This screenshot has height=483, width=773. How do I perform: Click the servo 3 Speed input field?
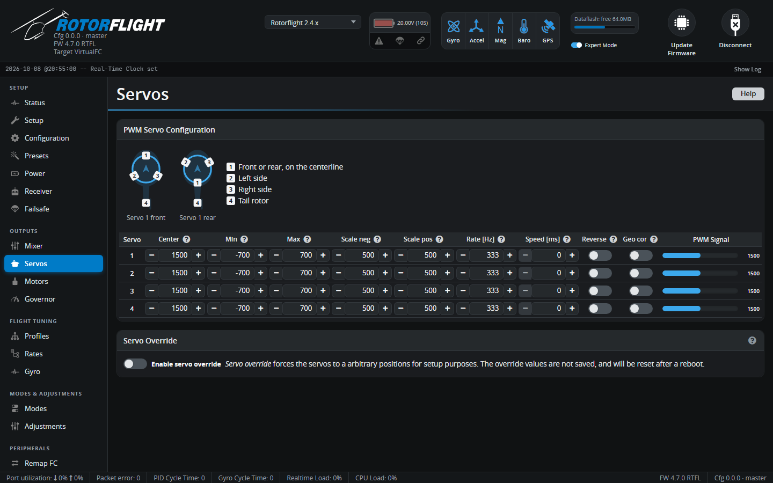549,291
